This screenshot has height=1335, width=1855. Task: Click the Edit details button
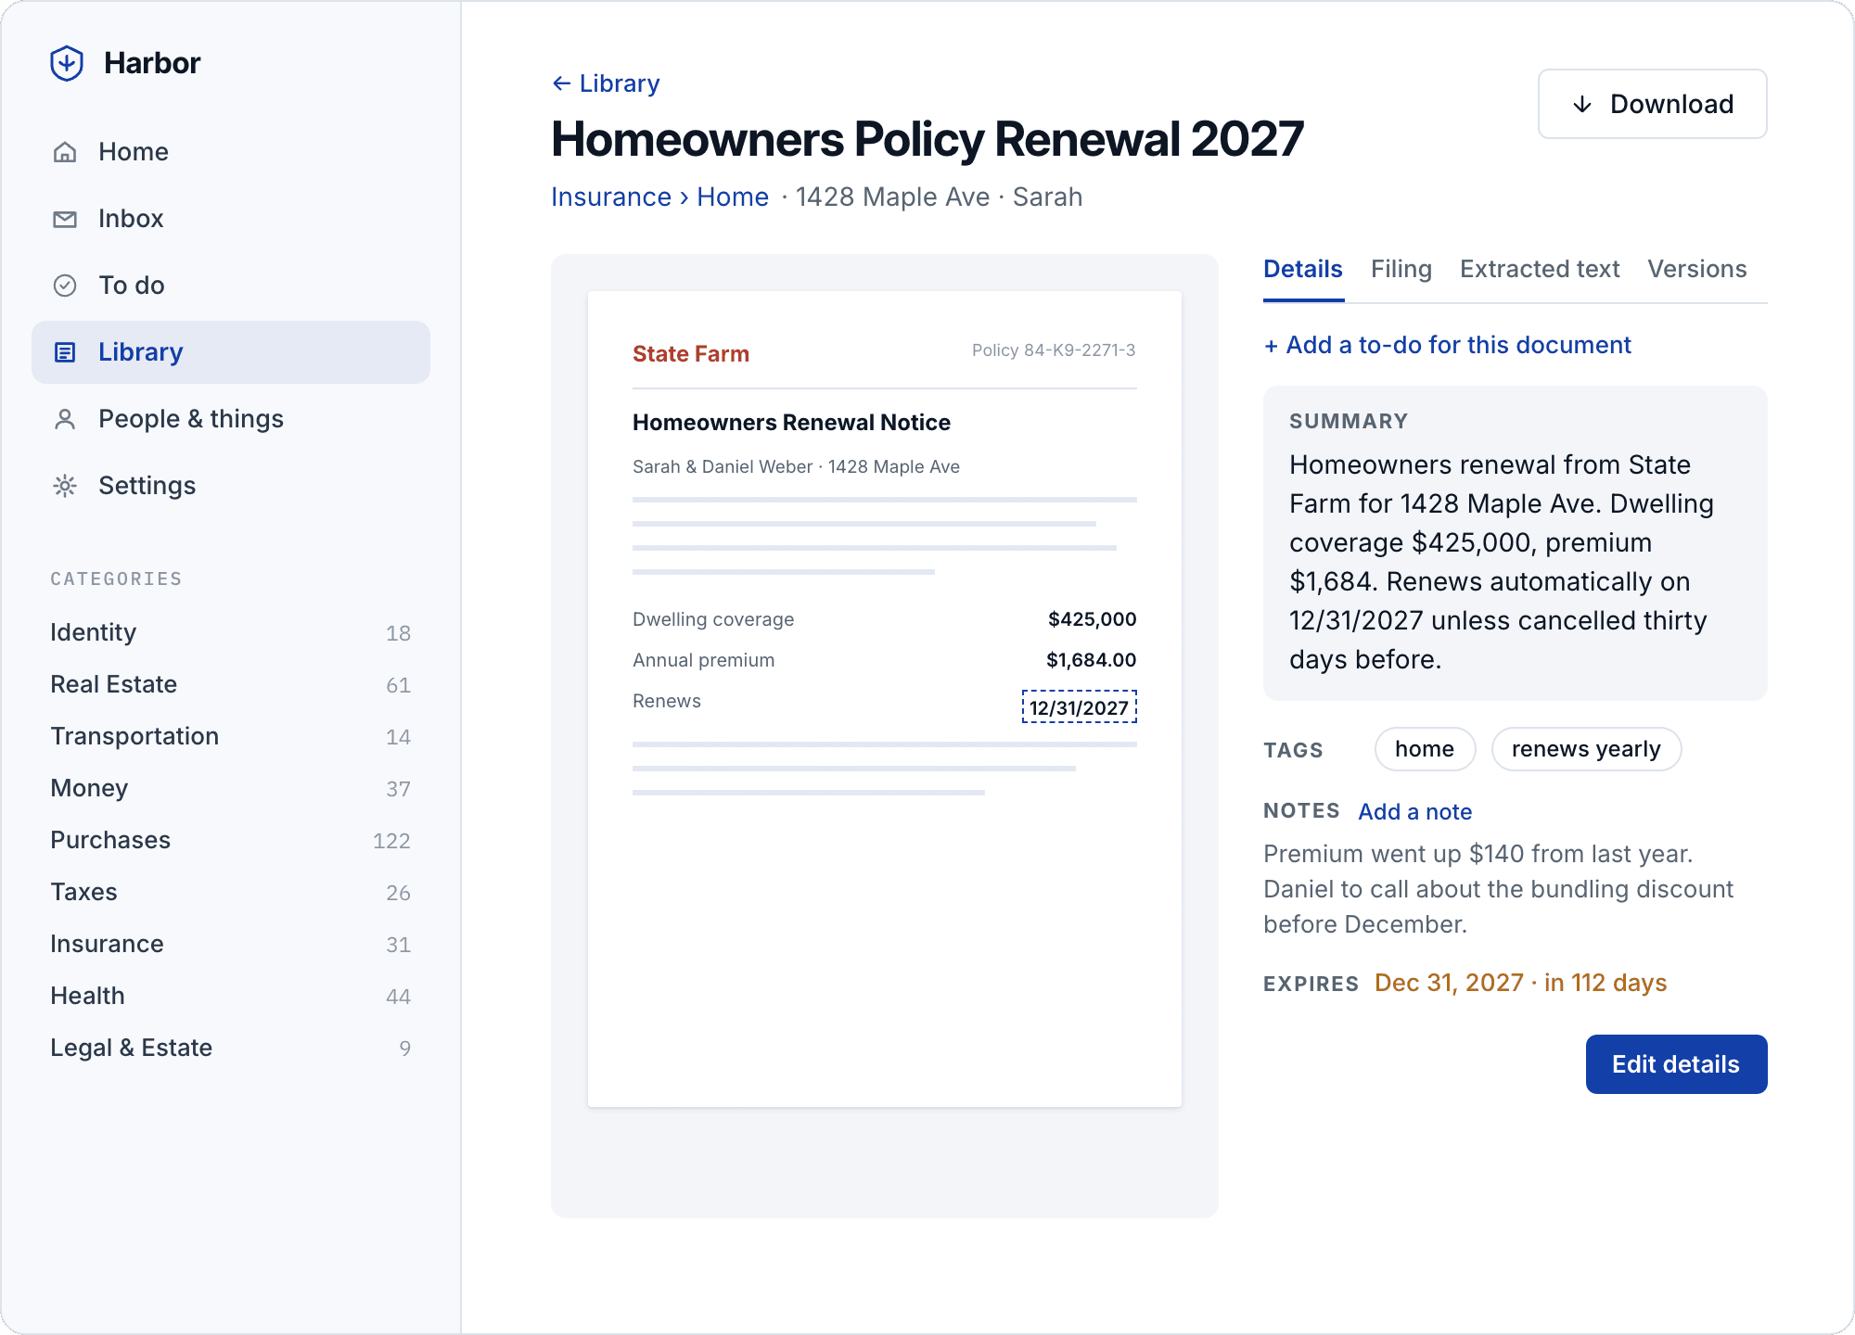point(1676,1064)
